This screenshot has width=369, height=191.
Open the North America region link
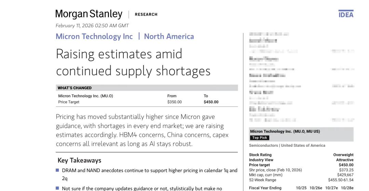click(169, 36)
